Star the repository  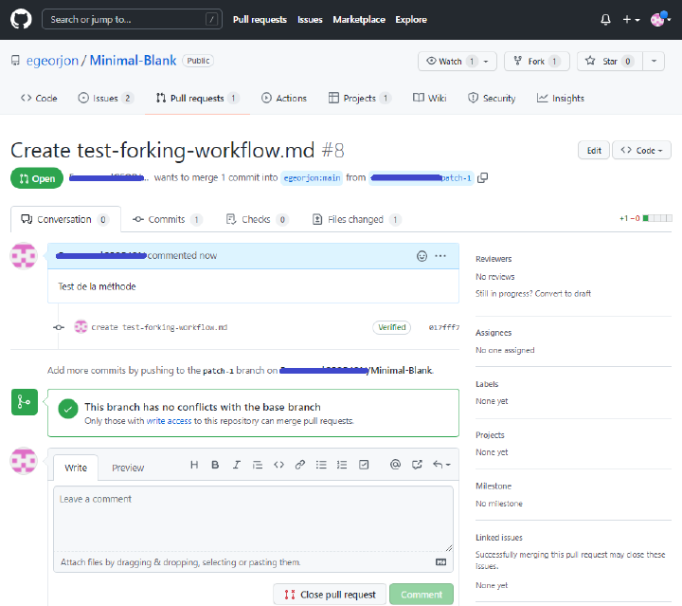pos(610,62)
